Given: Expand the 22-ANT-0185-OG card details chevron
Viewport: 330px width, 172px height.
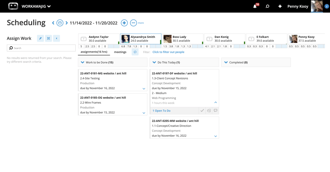Looking at the screenshot, I should (x=144, y=113).
